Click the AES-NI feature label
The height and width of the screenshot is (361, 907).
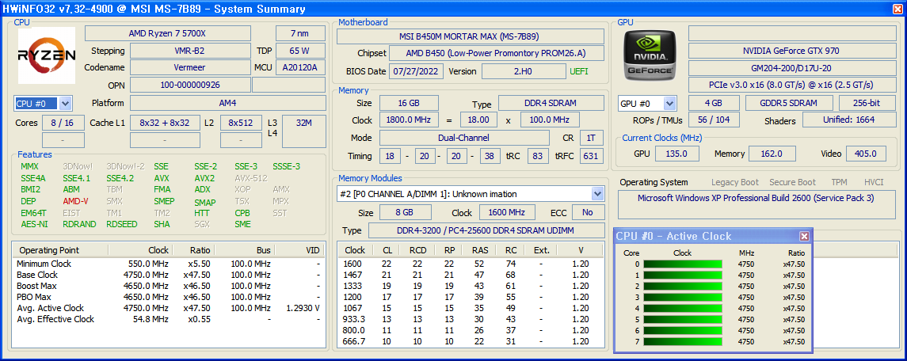tap(34, 225)
